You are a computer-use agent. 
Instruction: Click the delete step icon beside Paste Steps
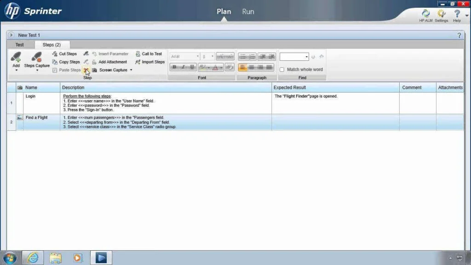(86, 70)
